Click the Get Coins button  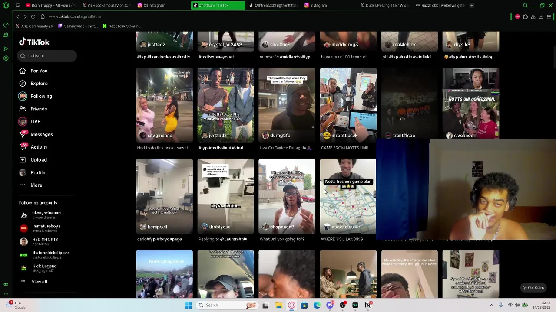533,288
